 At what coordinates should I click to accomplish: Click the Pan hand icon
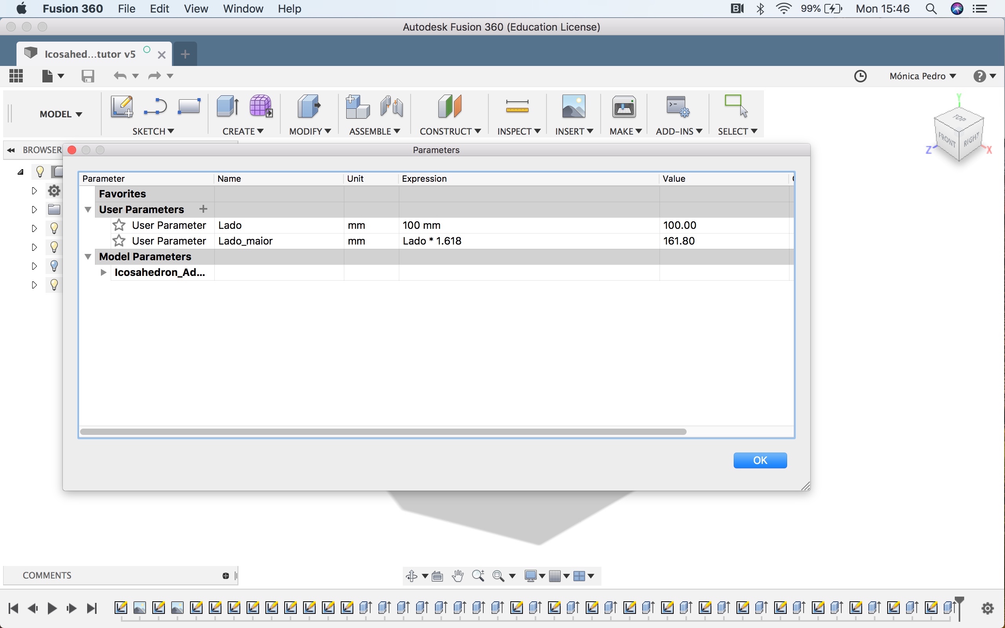click(x=458, y=576)
